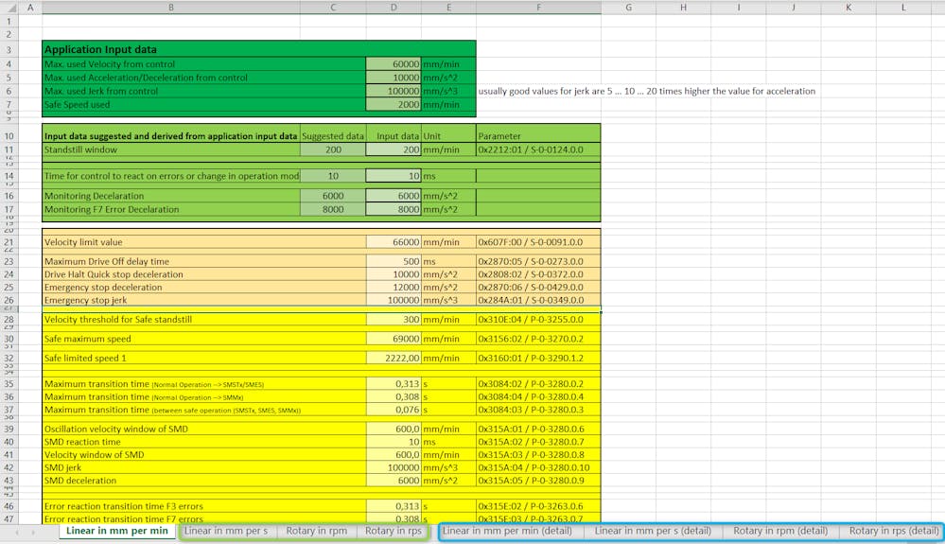The height and width of the screenshot is (544, 945).
Task: Click Monitoring F7 Error Decelaration input 8000
Action: (394, 210)
